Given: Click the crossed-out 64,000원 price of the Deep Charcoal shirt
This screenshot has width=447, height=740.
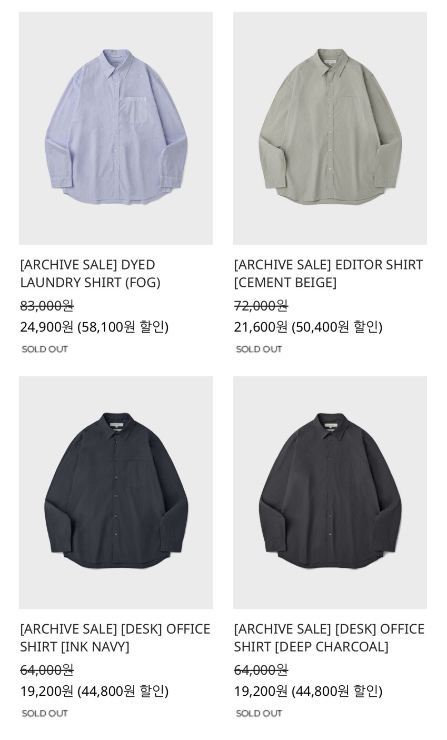Looking at the screenshot, I should click(x=261, y=669).
